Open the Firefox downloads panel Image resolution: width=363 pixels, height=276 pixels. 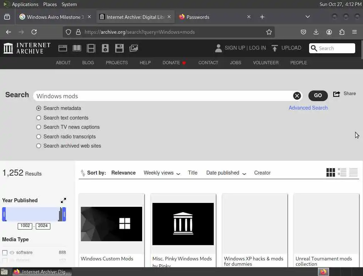point(316,32)
